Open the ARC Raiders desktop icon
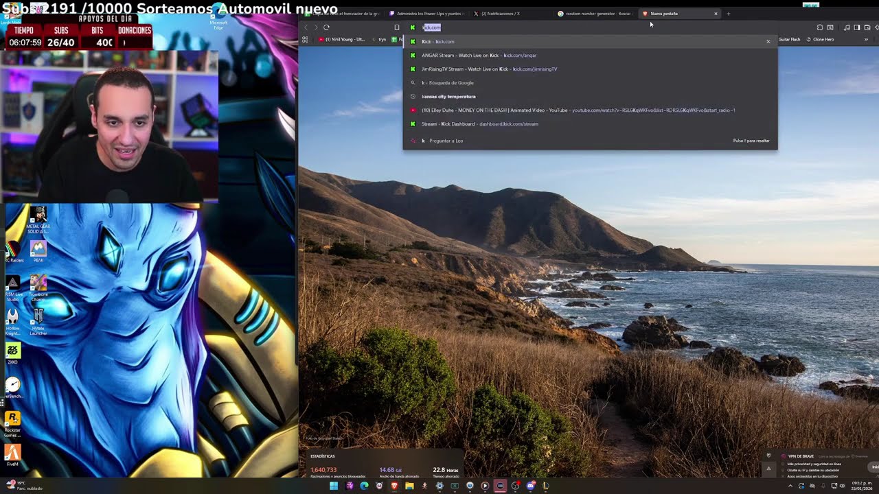Image resolution: width=879 pixels, height=494 pixels. pos(13,251)
